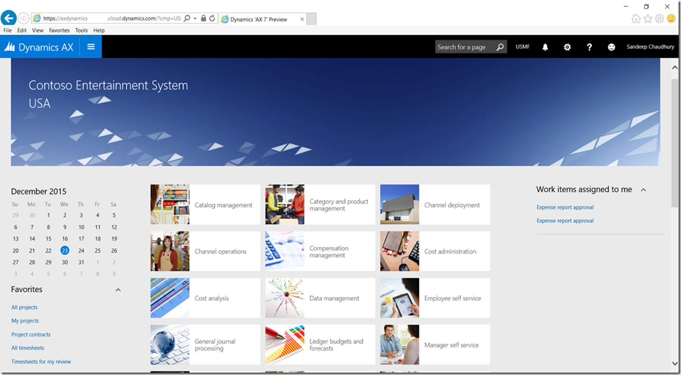Open the My projects favorite
The width and height of the screenshot is (681, 375).
(x=25, y=321)
